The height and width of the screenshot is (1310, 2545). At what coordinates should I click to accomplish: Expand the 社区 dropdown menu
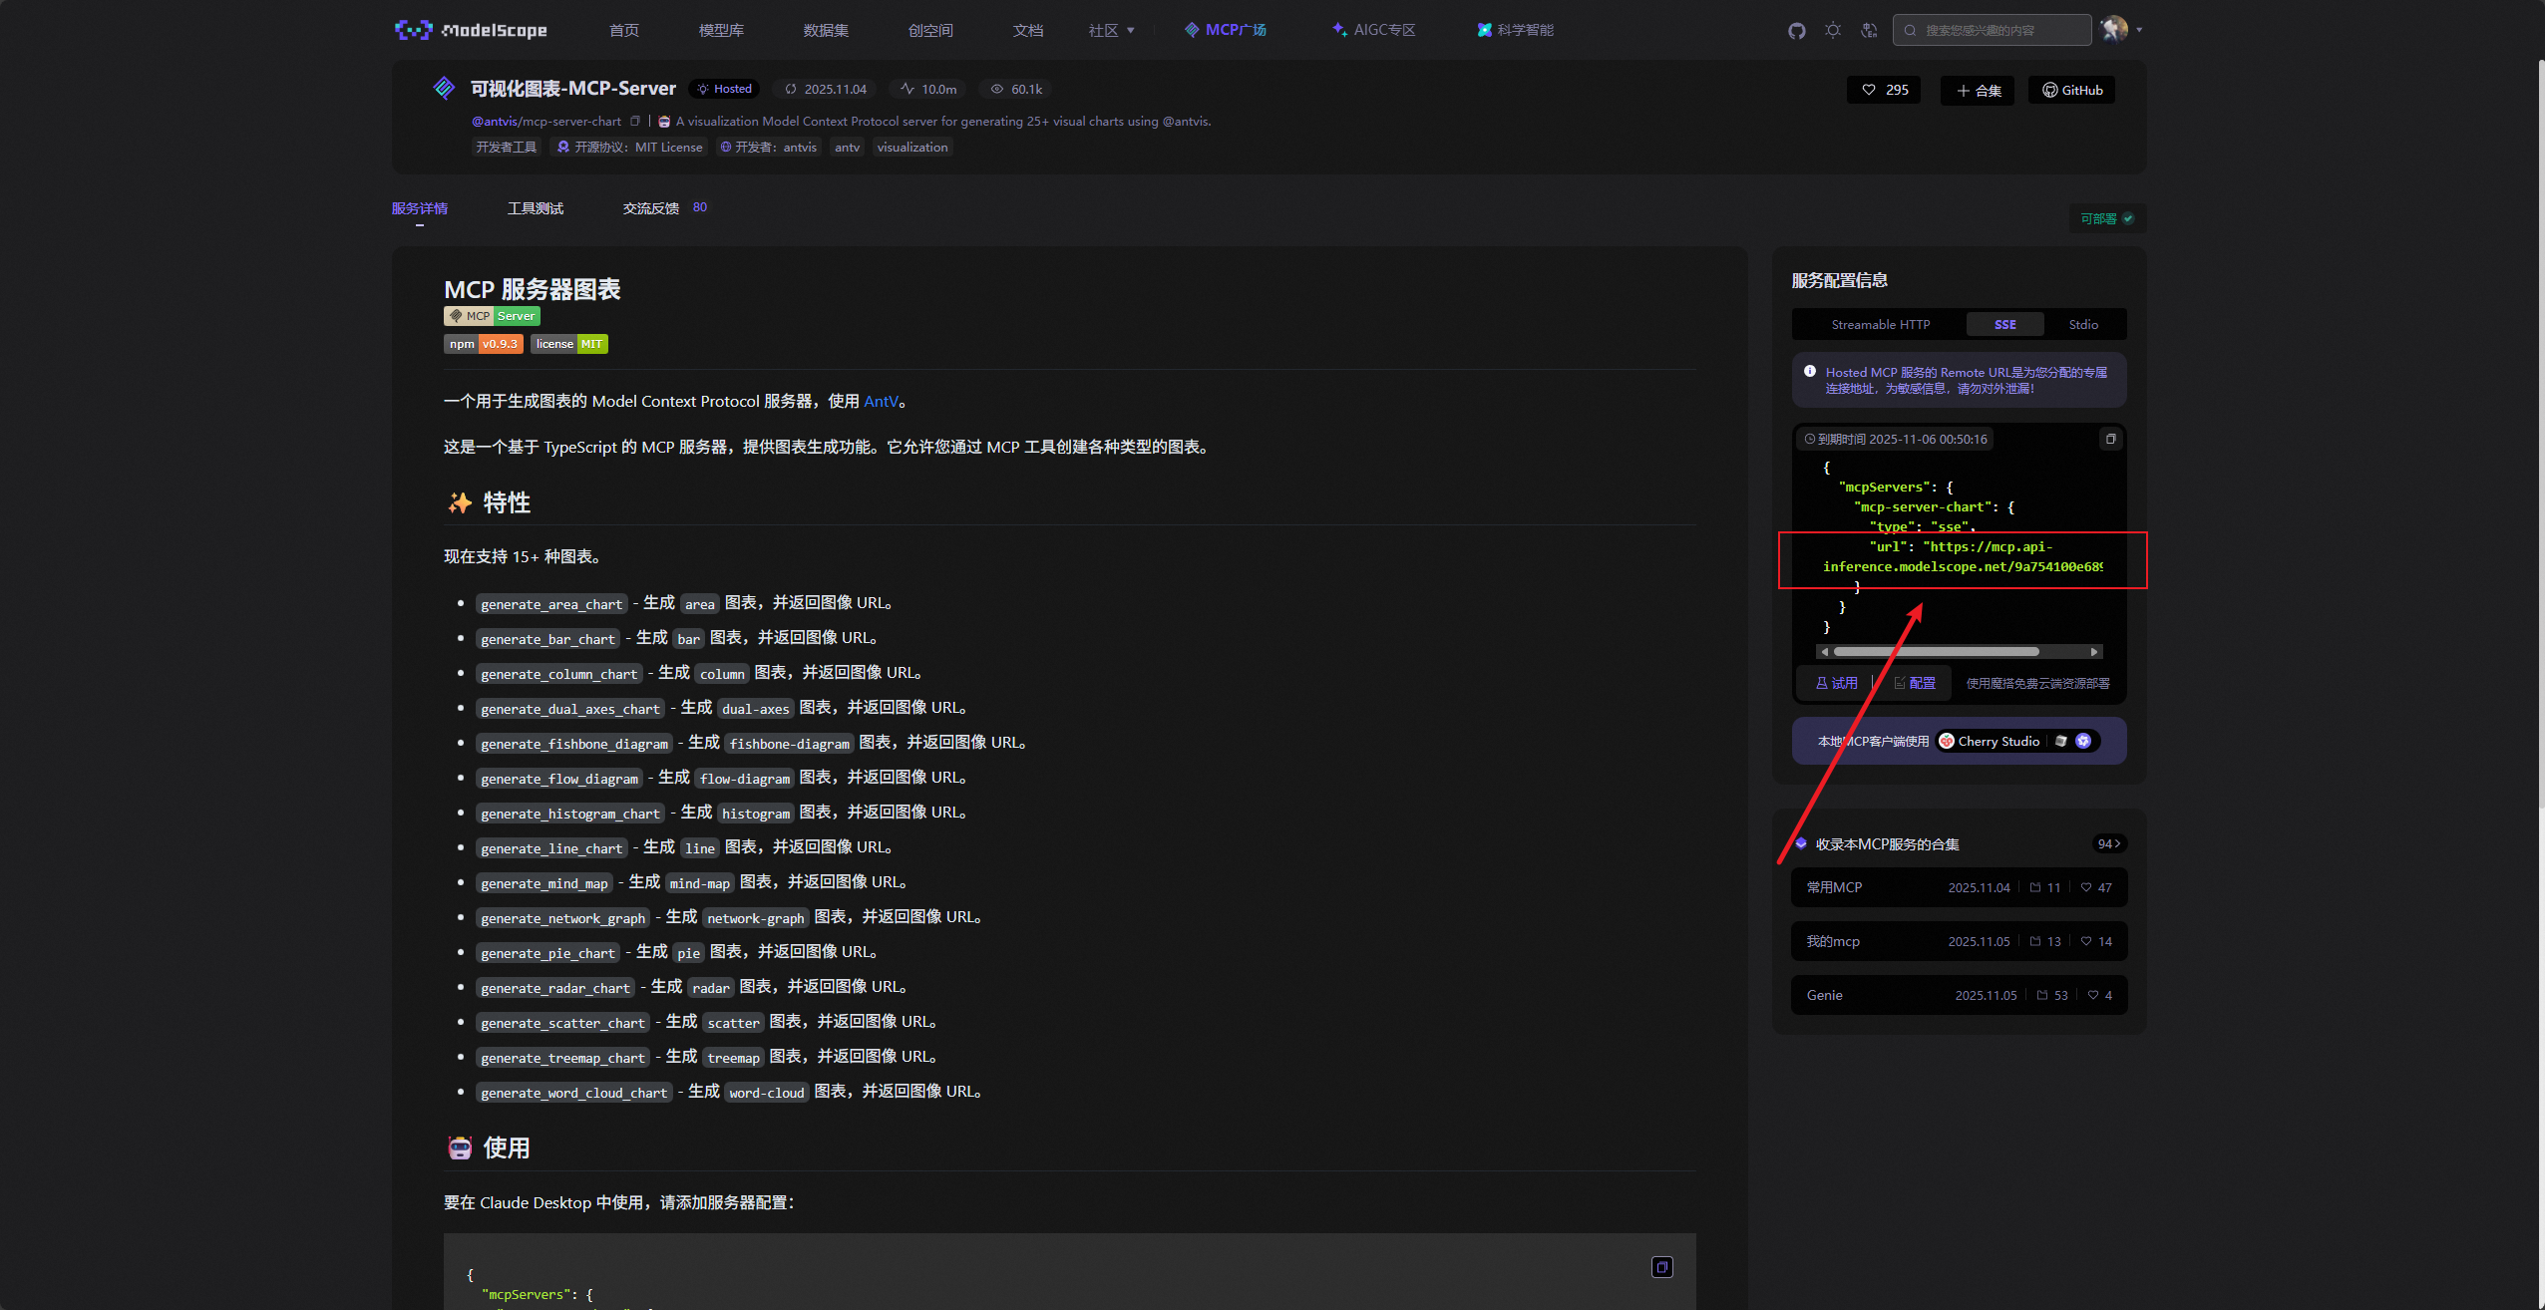(1111, 31)
